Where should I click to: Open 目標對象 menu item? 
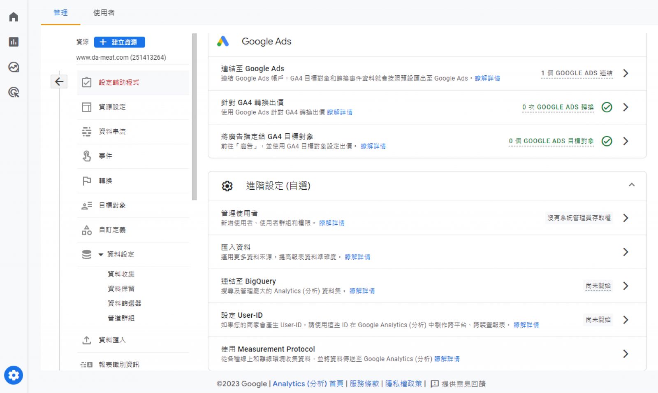[x=133, y=205]
